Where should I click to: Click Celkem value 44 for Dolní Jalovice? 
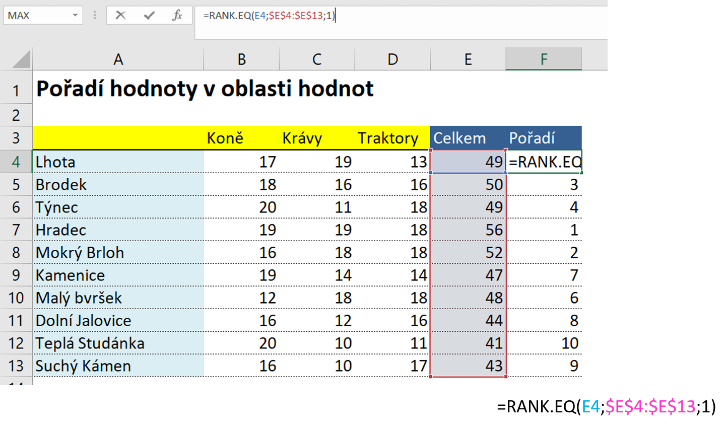pyautogui.click(x=468, y=320)
